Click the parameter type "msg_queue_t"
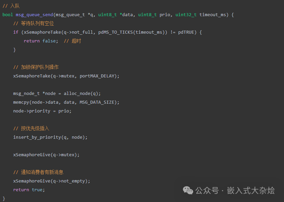Viewport: 284px width, 202px height. click(70, 15)
